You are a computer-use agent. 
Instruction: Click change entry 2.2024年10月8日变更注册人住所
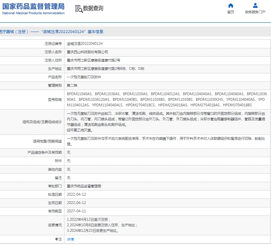pyautogui.click(x=102, y=225)
